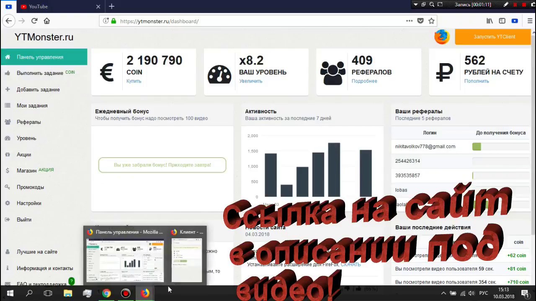Image resolution: width=536 pixels, height=301 pixels.
Task: Save page to Pocket icon
Action: pyautogui.click(x=420, y=21)
